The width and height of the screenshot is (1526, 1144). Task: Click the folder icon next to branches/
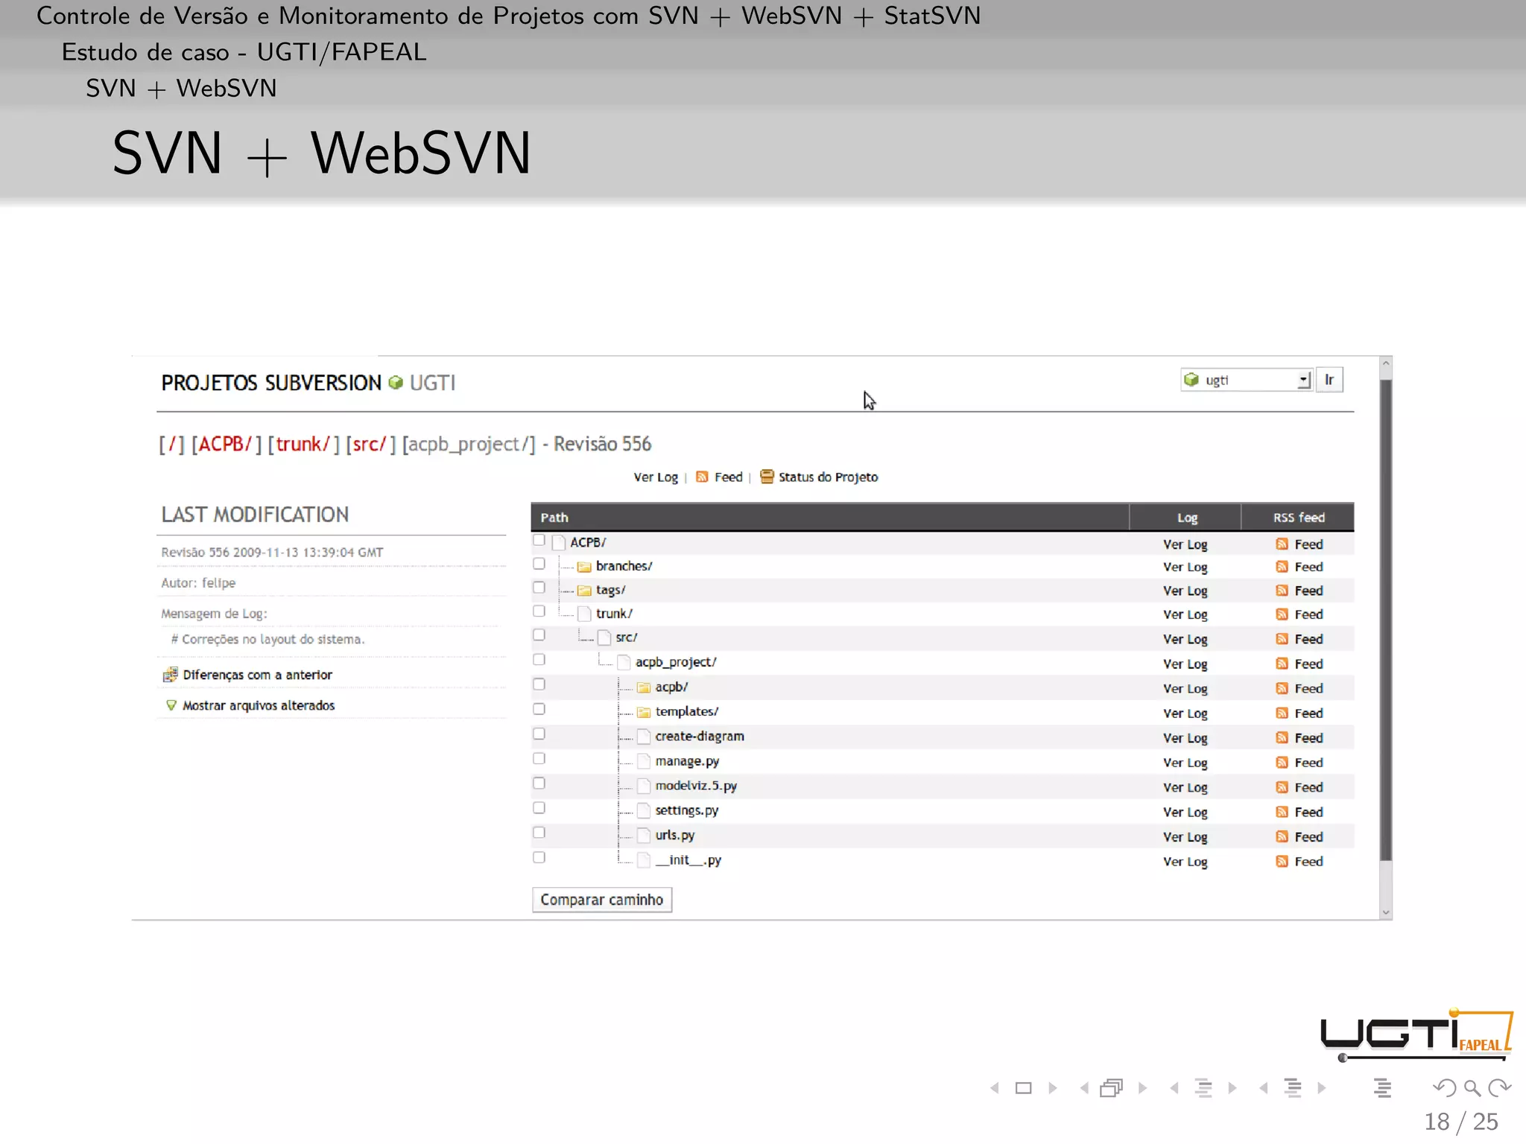coord(584,567)
